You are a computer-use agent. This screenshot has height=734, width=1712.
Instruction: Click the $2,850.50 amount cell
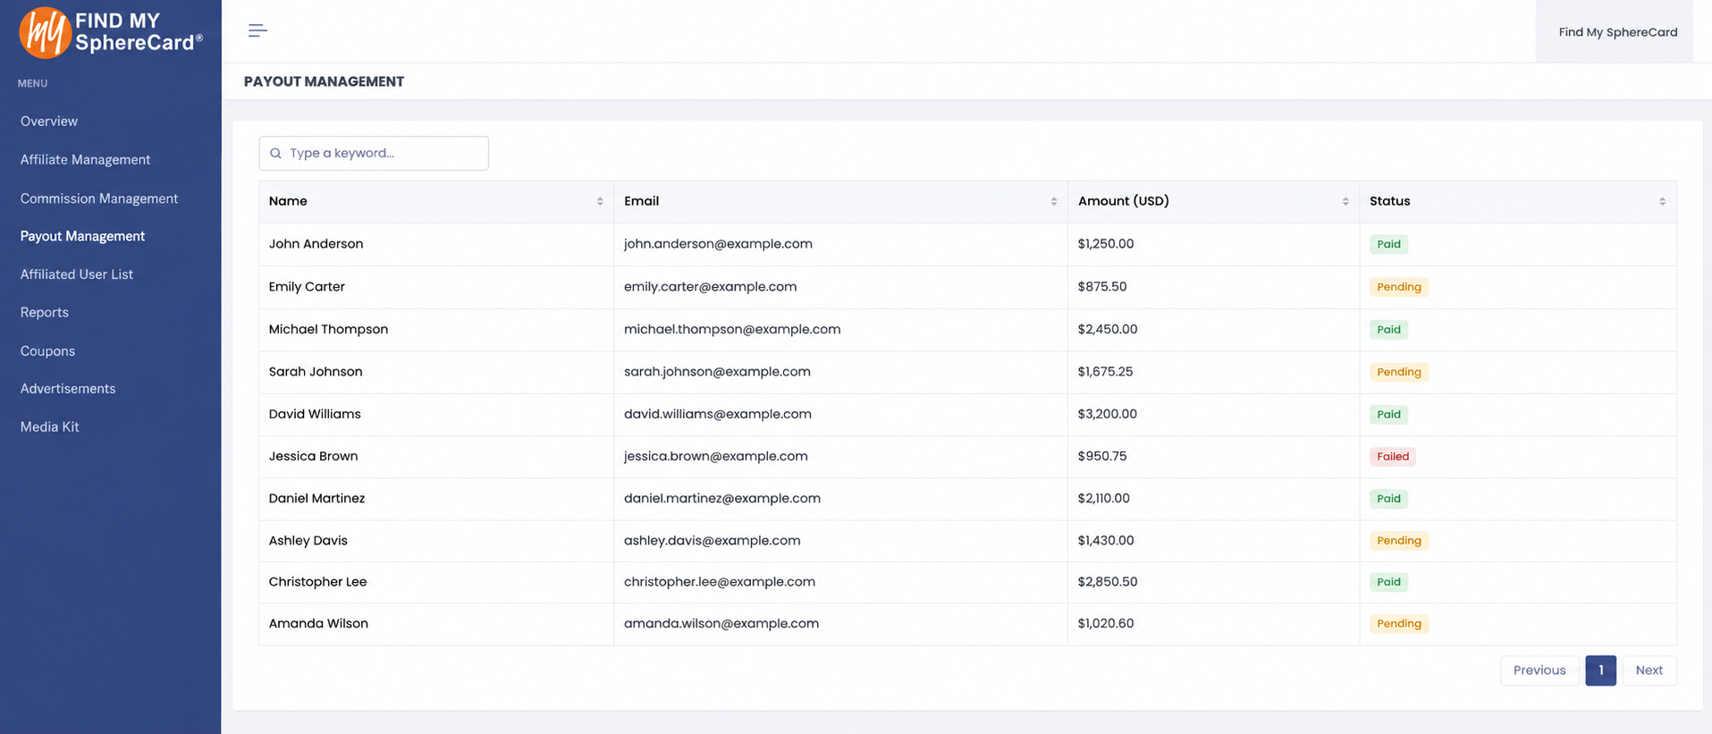click(1214, 582)
